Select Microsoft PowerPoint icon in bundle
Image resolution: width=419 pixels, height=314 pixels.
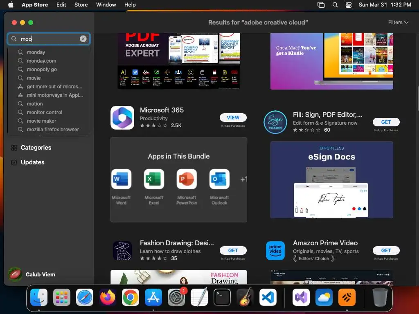tap(187, 179)
